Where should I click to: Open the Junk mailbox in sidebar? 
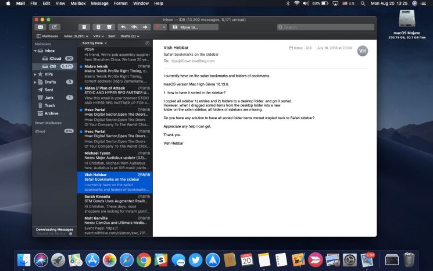[x=55, y=98]
